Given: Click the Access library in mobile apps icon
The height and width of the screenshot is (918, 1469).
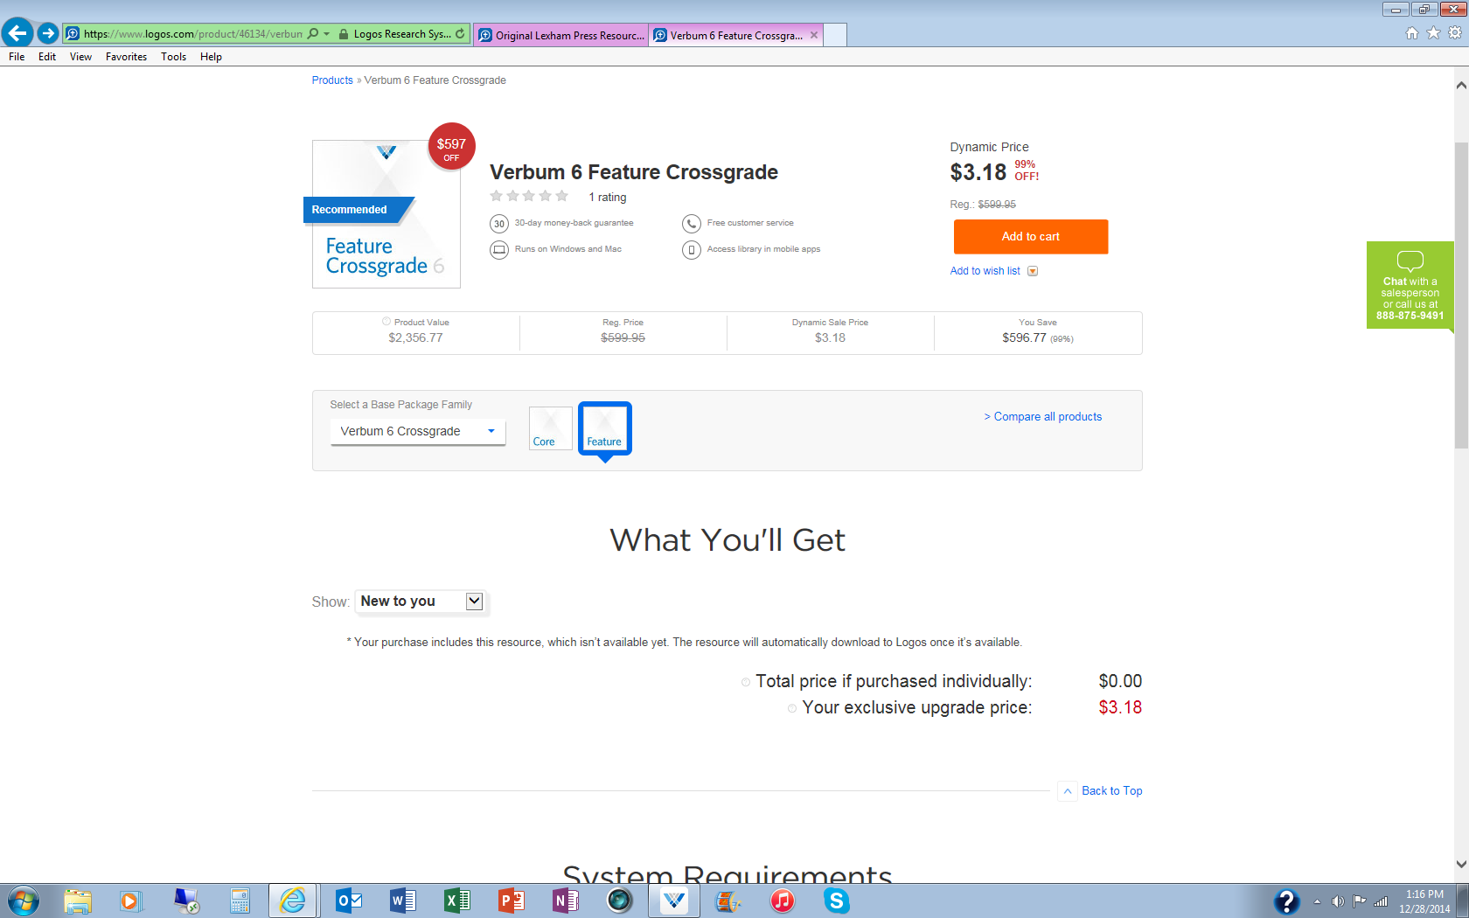Looking at the screenshot, I should (692, 250).
